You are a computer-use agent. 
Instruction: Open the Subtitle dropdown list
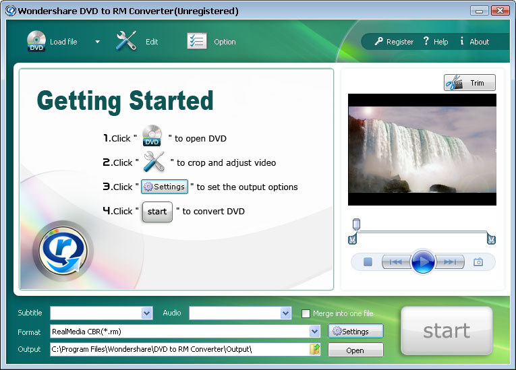[x=147, y=313]
